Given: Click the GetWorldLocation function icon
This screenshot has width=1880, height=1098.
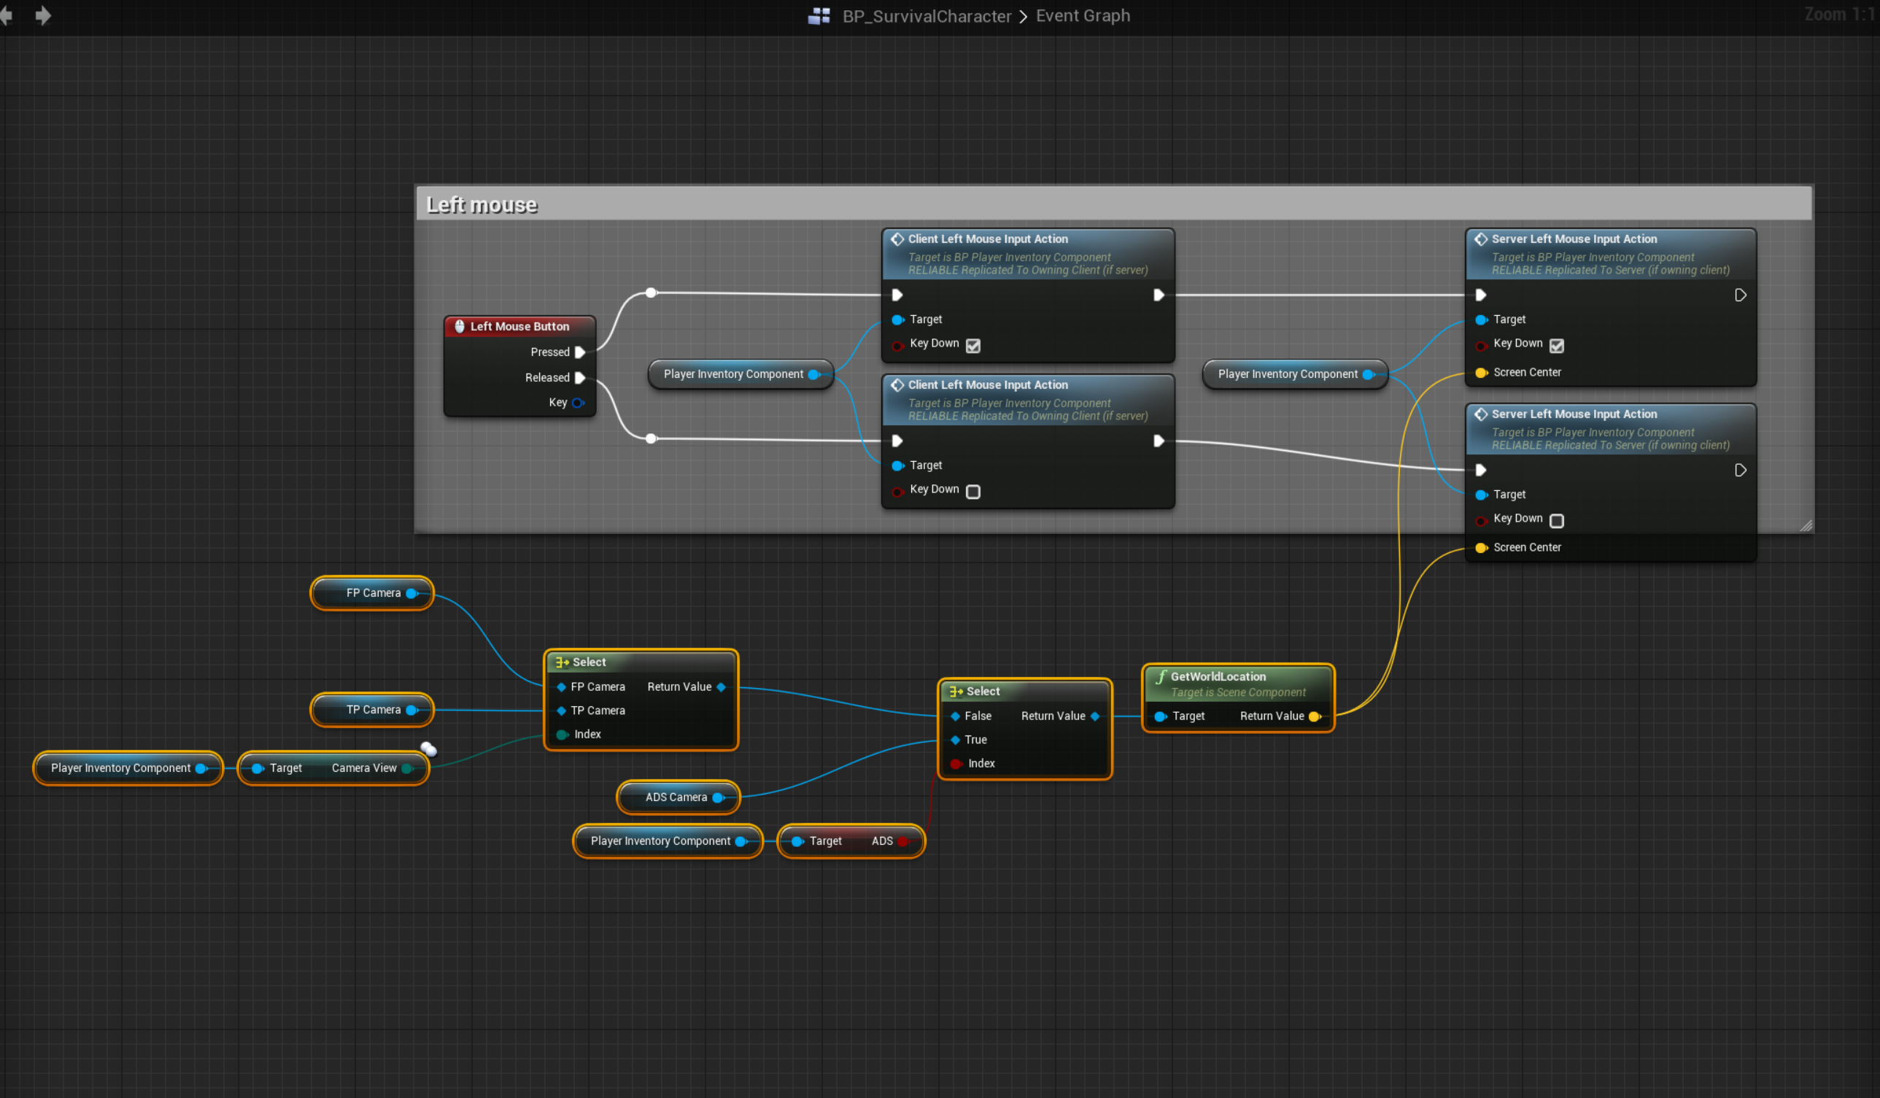Looking at the screenshot, I should pos(1161,676).
